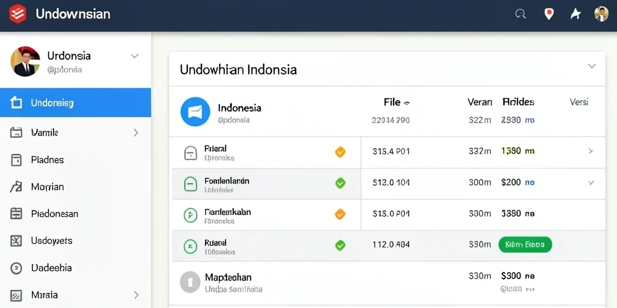Open the Vamila sidebar item

point(75,133)
